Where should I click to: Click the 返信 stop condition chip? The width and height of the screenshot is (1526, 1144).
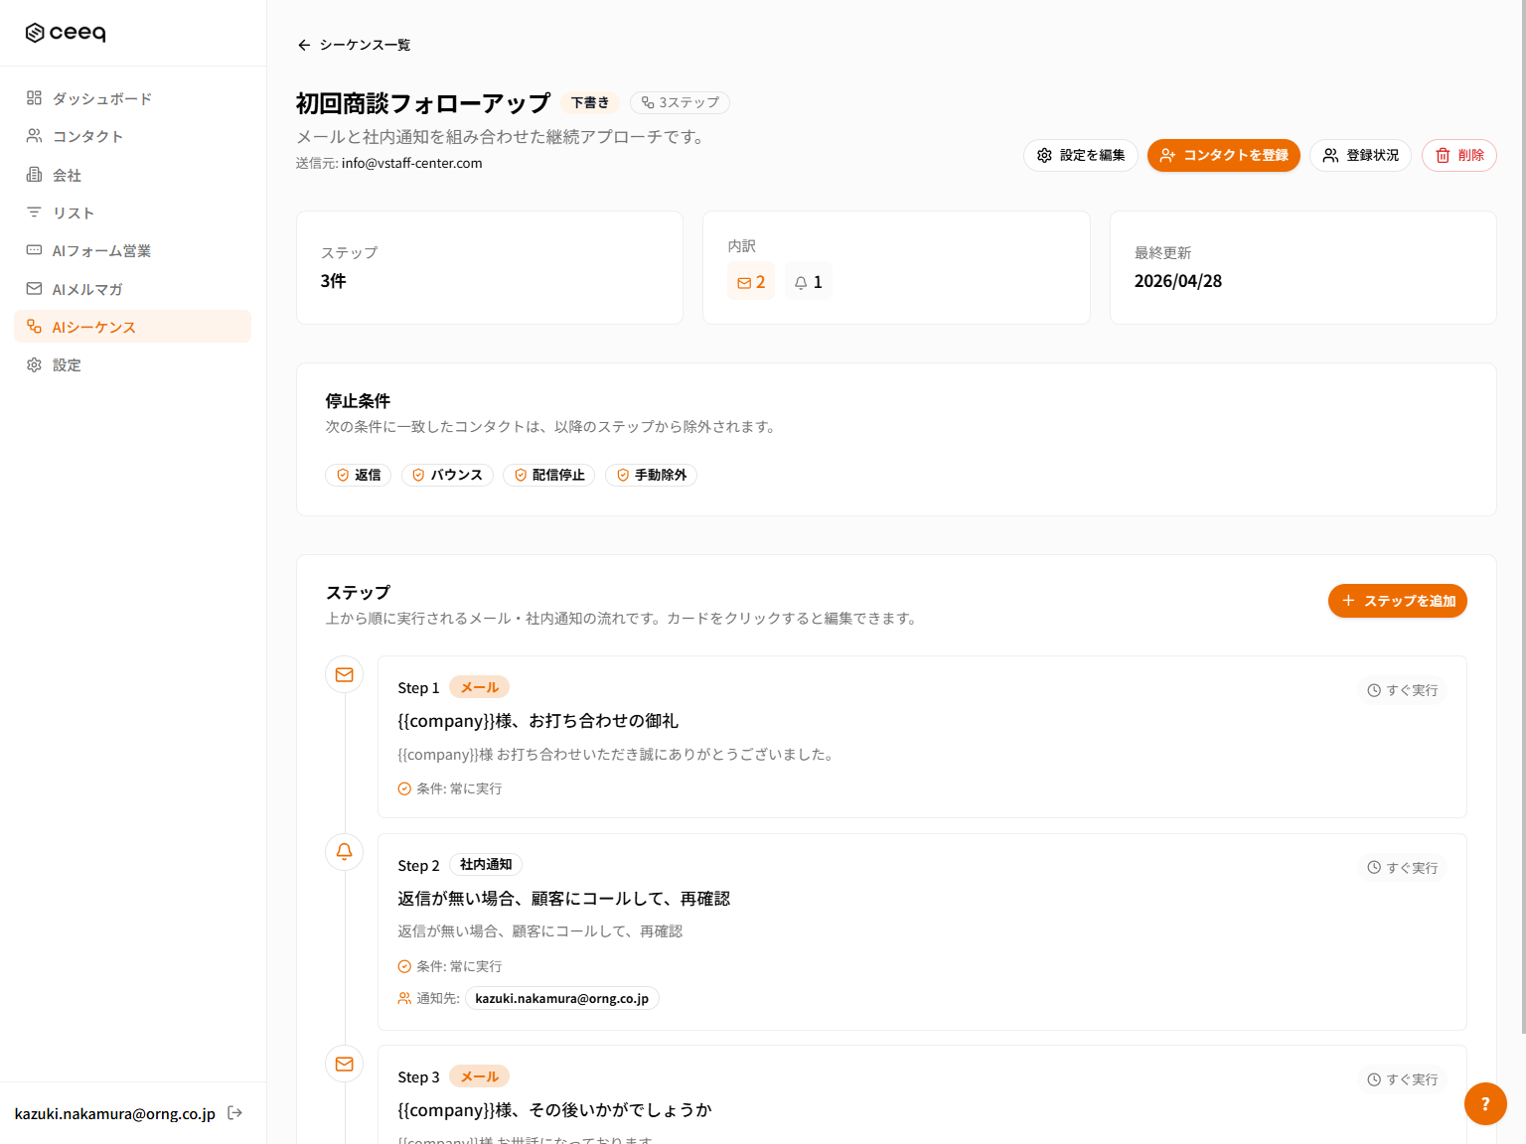(x=358, y=475)
